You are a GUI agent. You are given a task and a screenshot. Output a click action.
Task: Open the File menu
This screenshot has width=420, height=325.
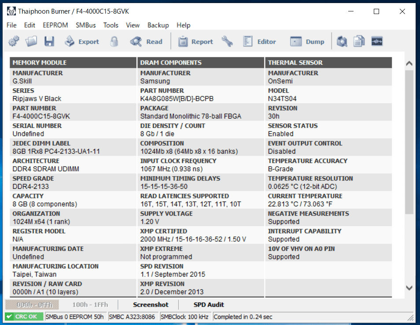click(x=11, y=25)
